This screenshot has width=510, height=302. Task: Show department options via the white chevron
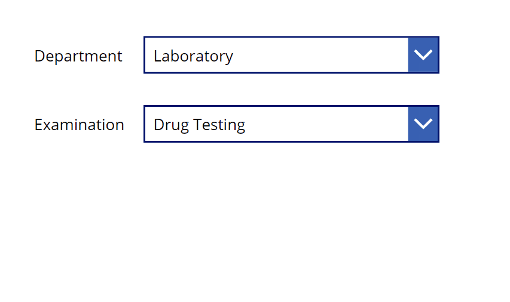[x=423, y=55]
